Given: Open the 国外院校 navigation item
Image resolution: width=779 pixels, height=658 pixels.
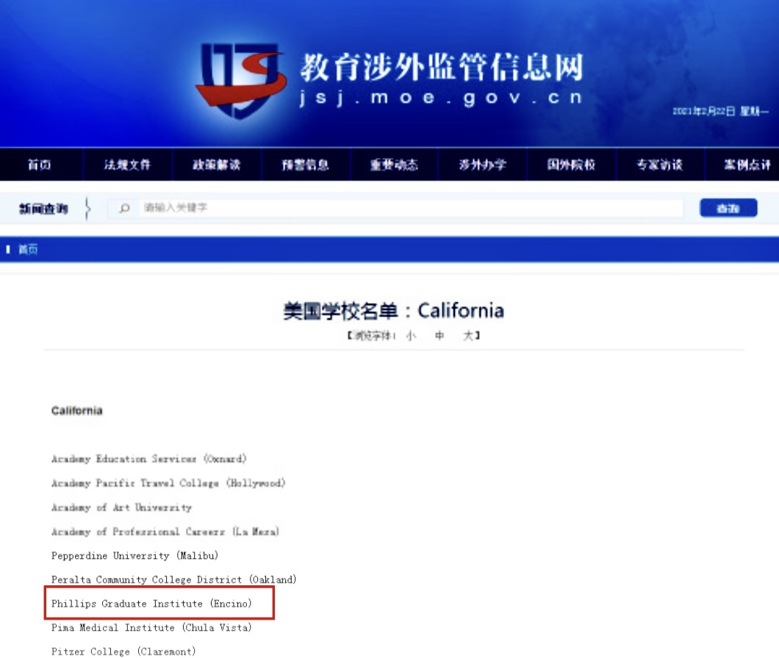Looking at the screenshot, I should 571,165.
